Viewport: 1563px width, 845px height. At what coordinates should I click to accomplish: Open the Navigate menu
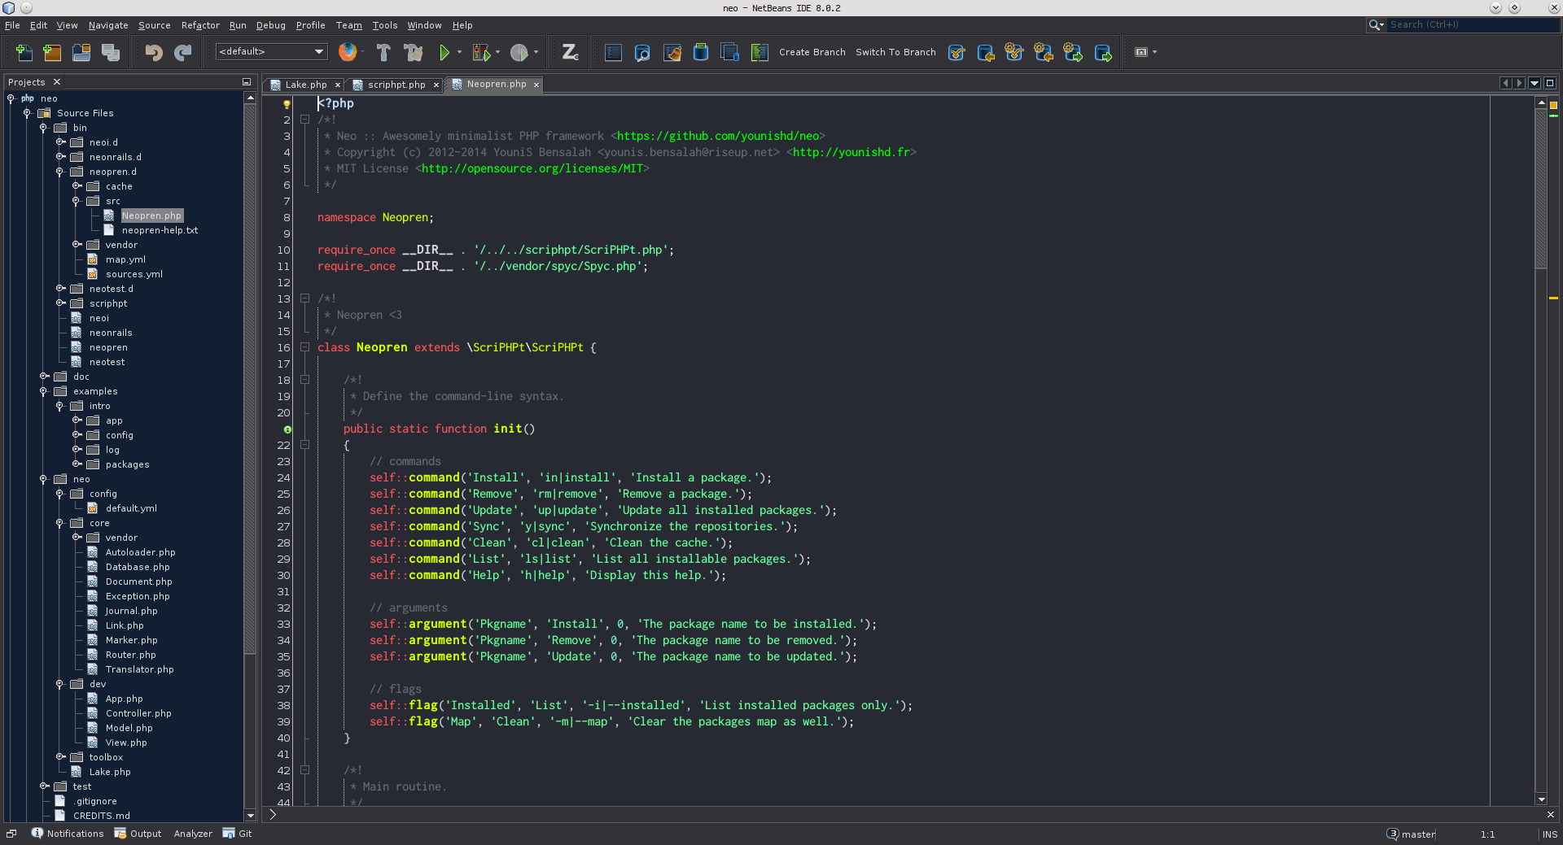click(108, 25)
